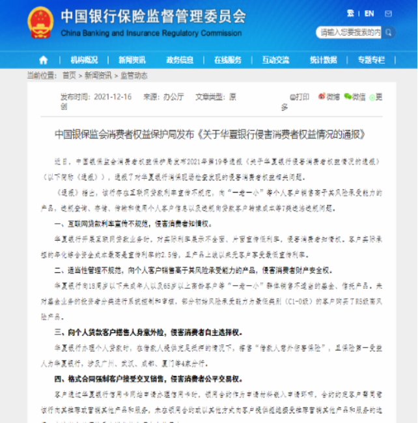Switch to EN English version

369,14
